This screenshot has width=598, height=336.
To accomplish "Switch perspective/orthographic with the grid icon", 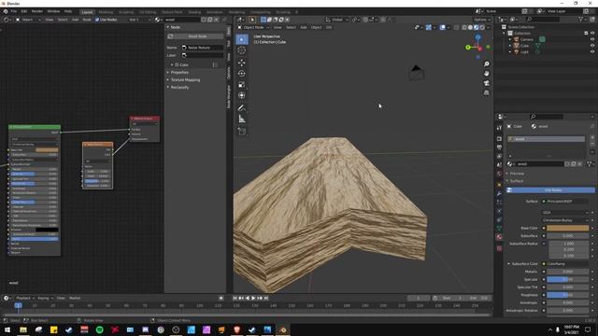I will 486,92.
